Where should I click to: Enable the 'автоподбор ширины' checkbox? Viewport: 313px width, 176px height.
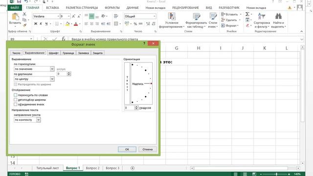click(15, 100)
